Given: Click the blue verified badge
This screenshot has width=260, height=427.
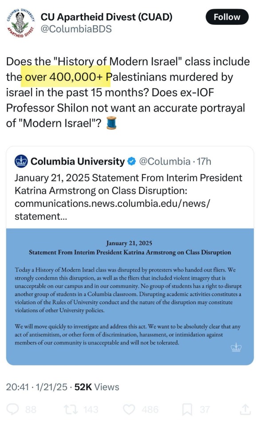Looking at the screenshot, I should click(131, 161).
